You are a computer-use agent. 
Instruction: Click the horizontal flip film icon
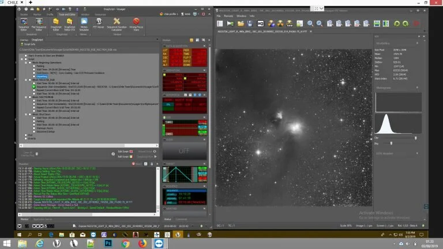point(377,24)
